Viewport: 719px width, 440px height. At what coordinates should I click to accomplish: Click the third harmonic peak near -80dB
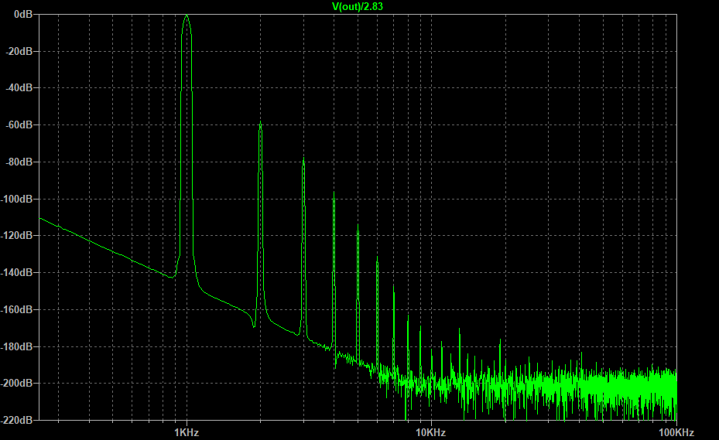[303, 159]
